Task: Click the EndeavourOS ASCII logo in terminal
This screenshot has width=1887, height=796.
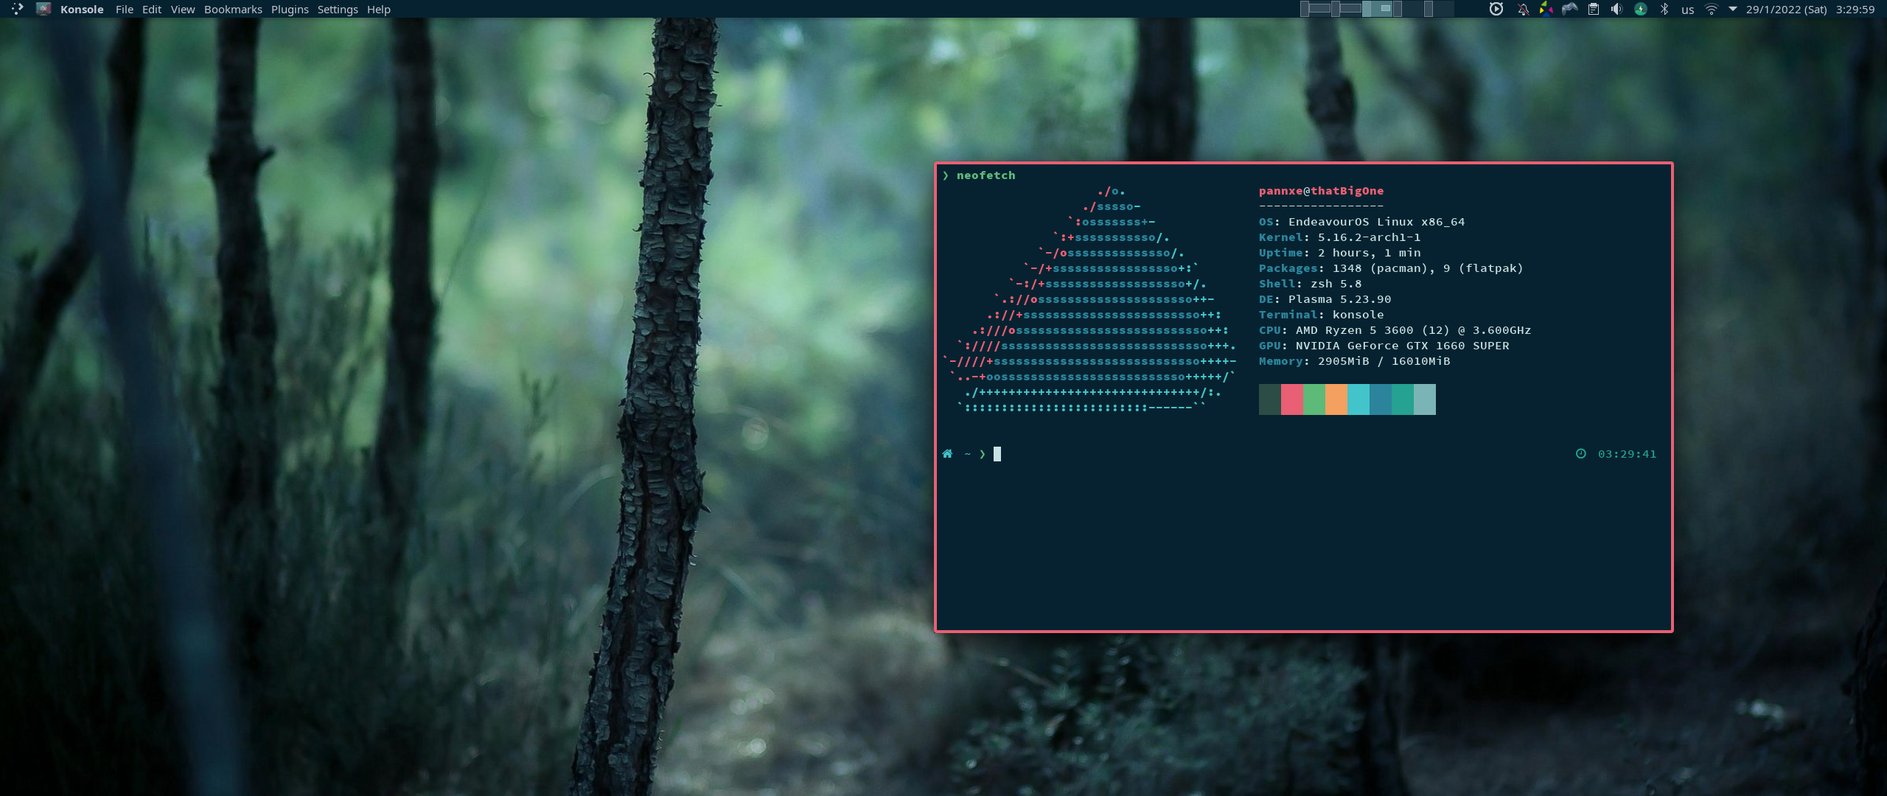Action: coord(1089,299)
